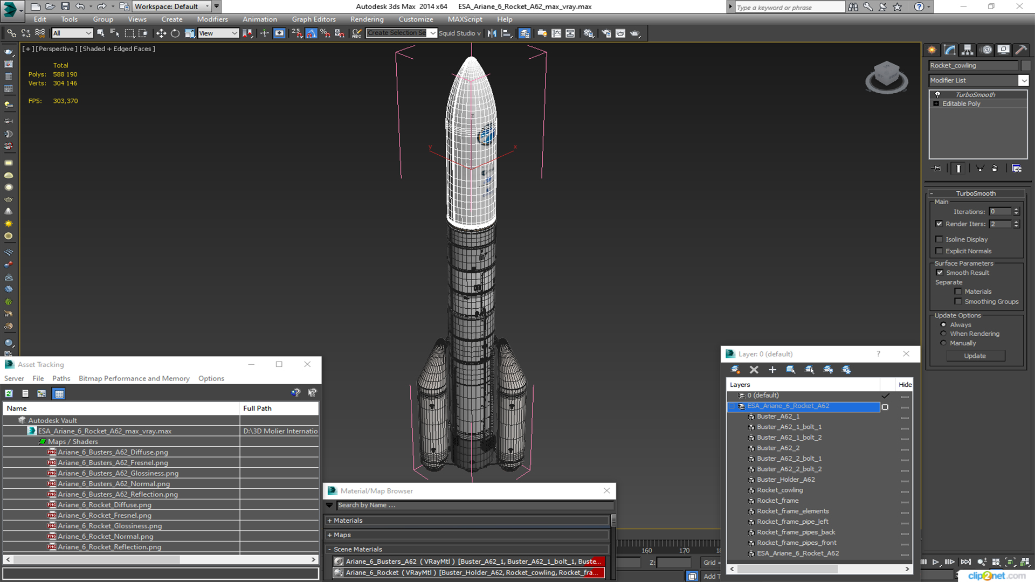Click the Link selection chain icon
The height and width of the screenshot is (582, 1035).
(x=11, y=33)
